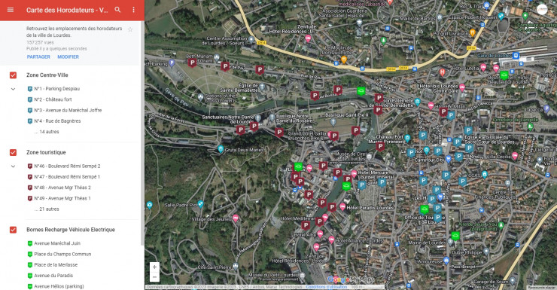This screenshot has height=290, width=557.
Task: Uncheck the Zone Centre-Ville layer checkbox
Action: point(13,75)
